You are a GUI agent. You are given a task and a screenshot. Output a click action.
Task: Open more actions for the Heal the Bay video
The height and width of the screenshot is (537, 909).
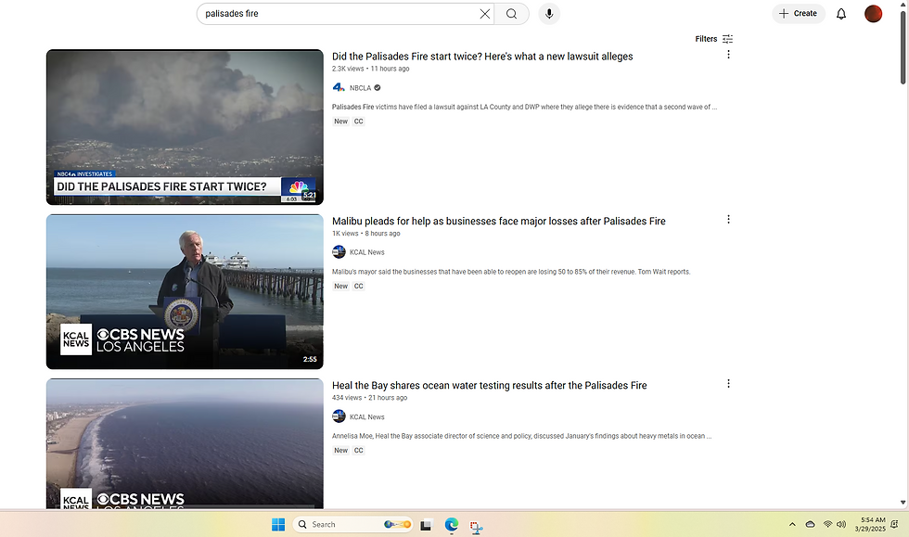728,383
